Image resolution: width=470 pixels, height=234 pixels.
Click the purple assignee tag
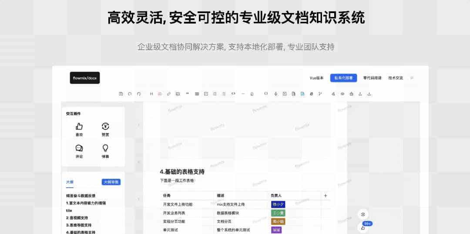[276, 230]
